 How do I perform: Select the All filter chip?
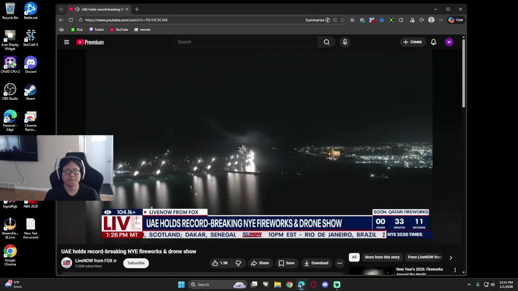[x=354, y=257]
